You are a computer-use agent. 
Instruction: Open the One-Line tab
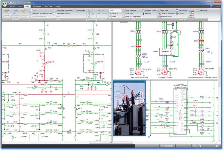point(49,7)
